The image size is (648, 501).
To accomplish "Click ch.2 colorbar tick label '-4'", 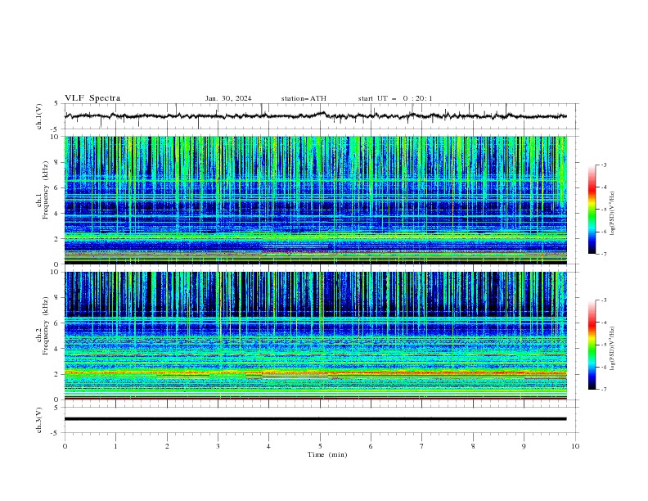I will coord(604,323).
